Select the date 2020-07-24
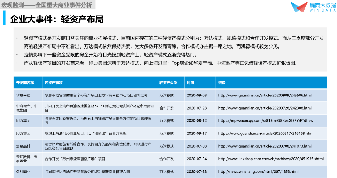Viewport: 337px width, 178px height. point(197,159)
